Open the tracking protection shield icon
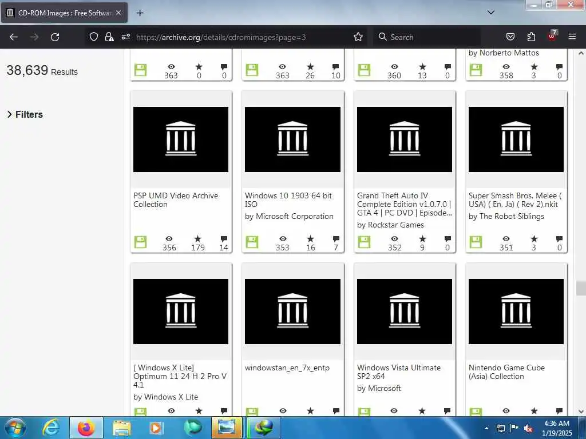586x439 pixels. [94, 37]
